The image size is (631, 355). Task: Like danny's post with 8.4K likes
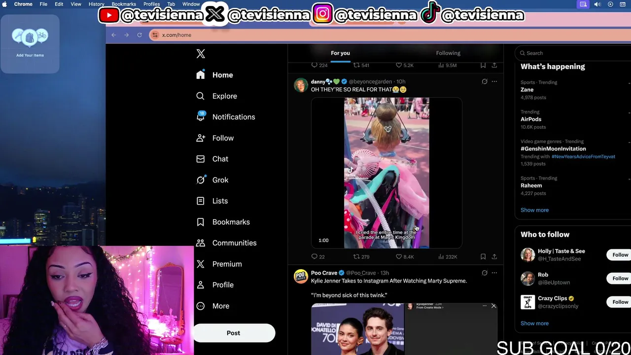pyautogui.click(x=405, y=256)
